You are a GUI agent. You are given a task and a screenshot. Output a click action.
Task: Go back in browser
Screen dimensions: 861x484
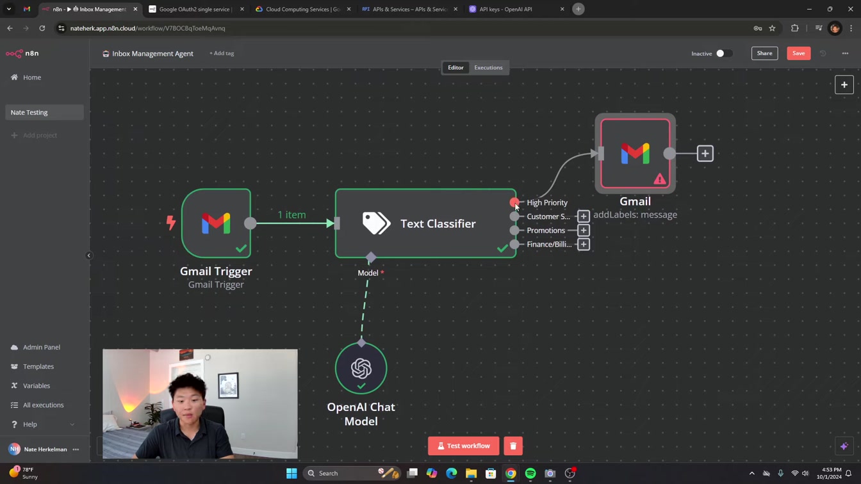tap(10, 28)
